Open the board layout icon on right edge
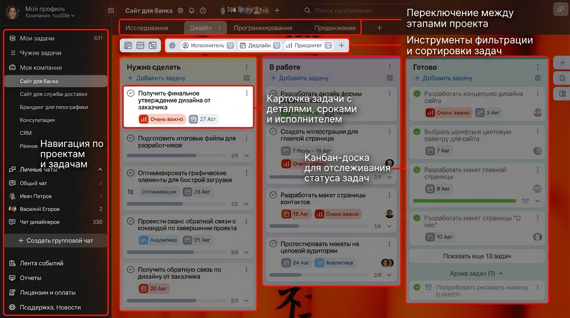Image resolution: width=570 pixels, height=318 pixels. click(x=562, y=94)
